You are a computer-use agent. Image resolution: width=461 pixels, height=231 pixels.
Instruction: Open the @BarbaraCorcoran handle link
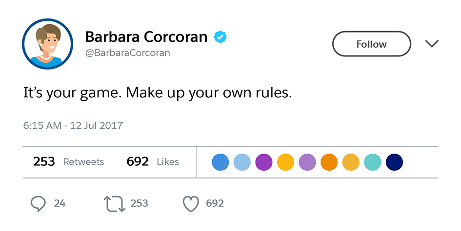128,53
